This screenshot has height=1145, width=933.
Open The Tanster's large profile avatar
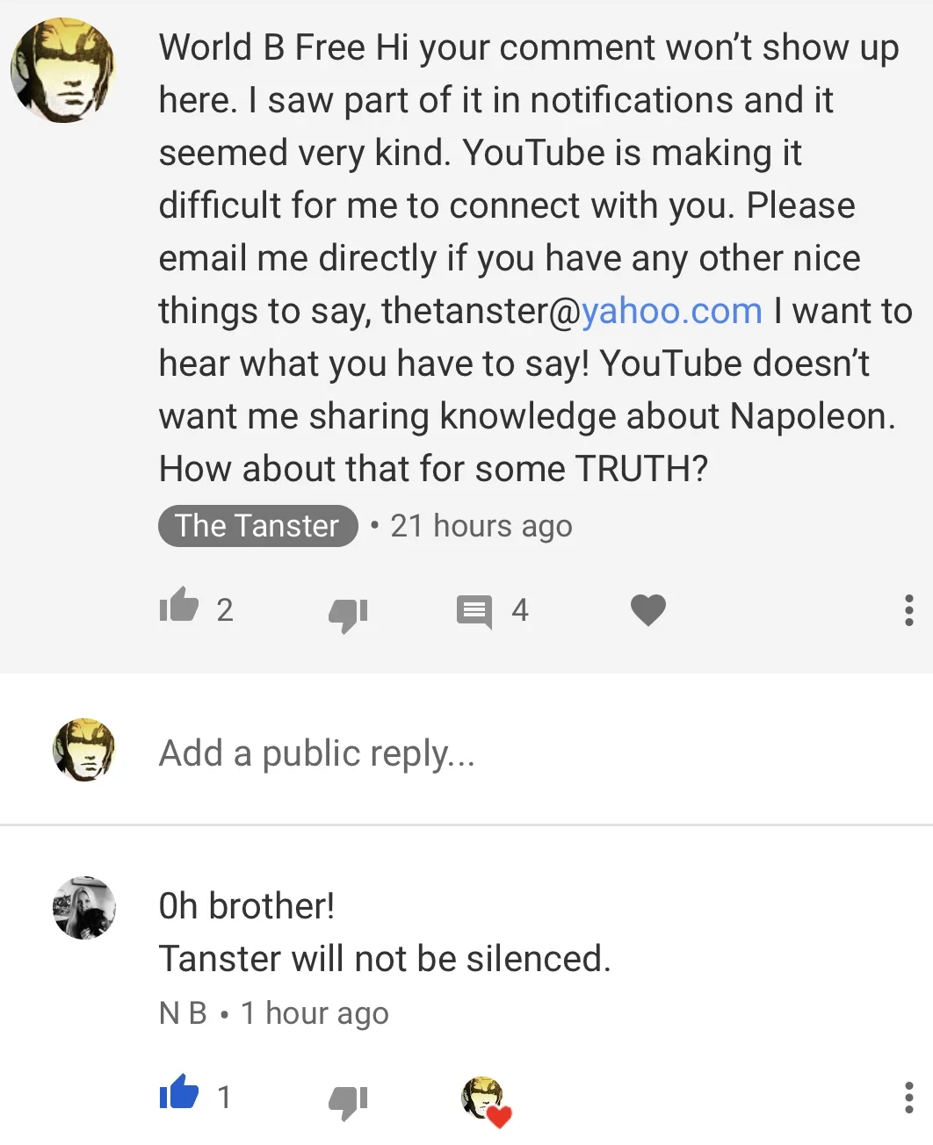[x=62, y=70]
